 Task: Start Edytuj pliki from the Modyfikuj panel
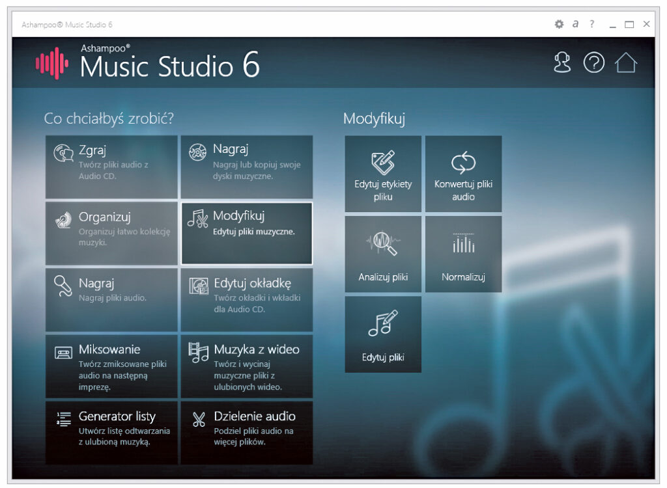pos(382,334)
